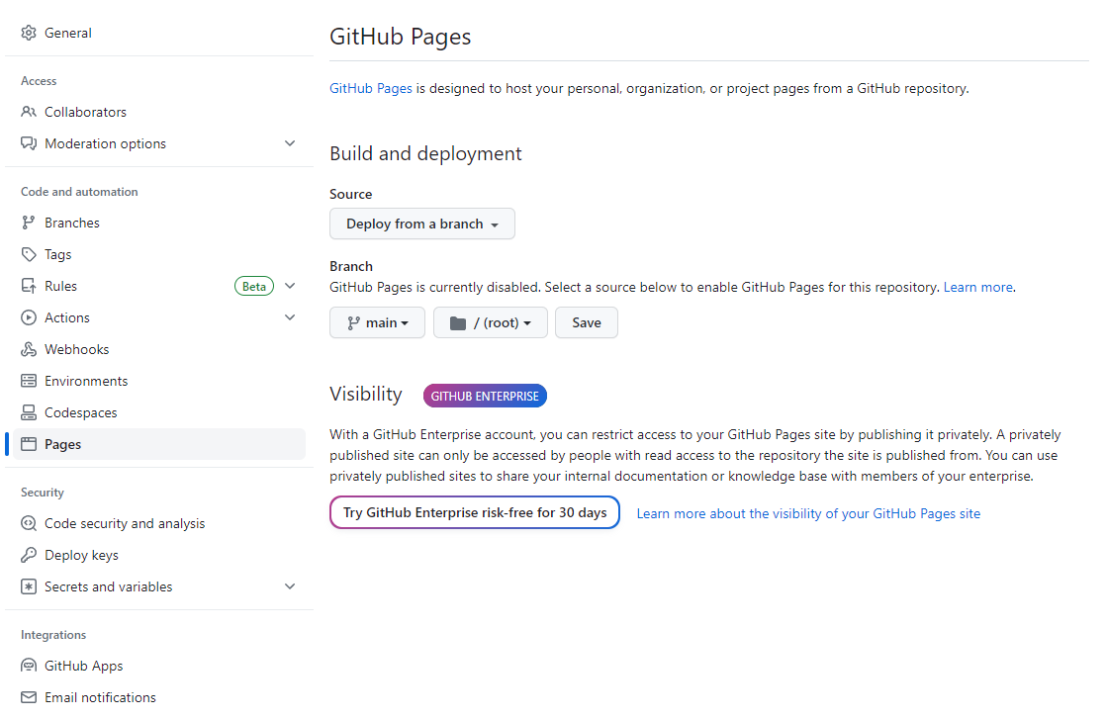The height and width of the screenshot is (719, 1107).
Task: Click the Visibility heading
Action: point(366,394)
